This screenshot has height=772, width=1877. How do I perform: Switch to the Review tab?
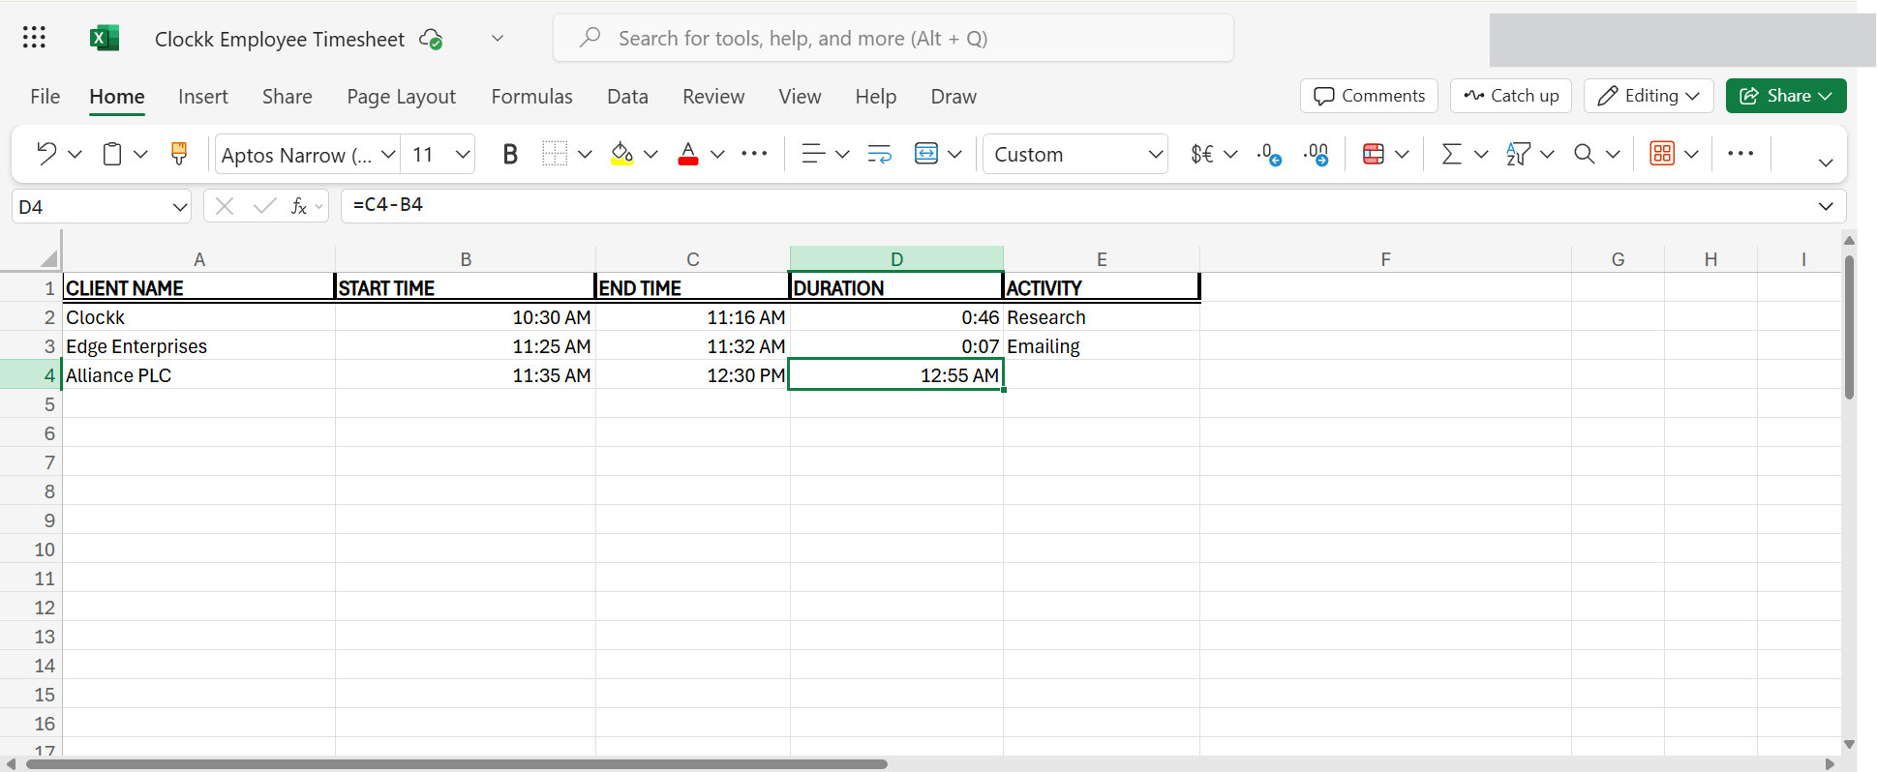pos(713,97)
